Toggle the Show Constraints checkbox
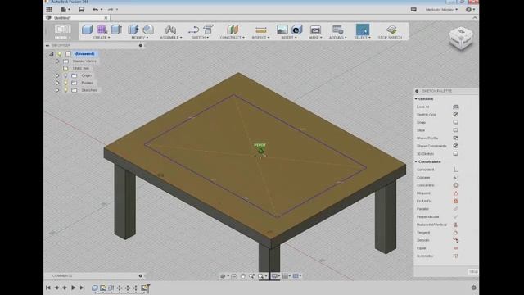The height and width of the screenshot is (295, 524). (x=456, y=146)
